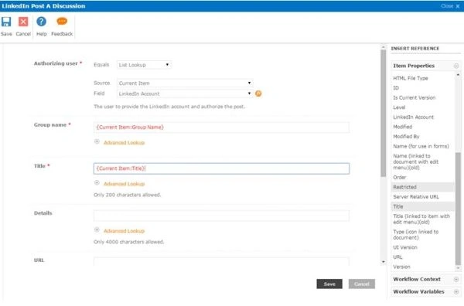Click the Advanced Lookup link below the Title field

click(125, 184)
